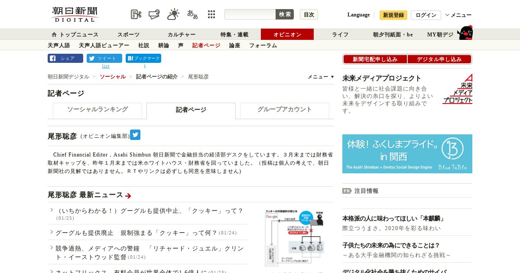Click 尾形聡彦 最新ニュース heading
520x273 pixels.
(x=85, y=195)
